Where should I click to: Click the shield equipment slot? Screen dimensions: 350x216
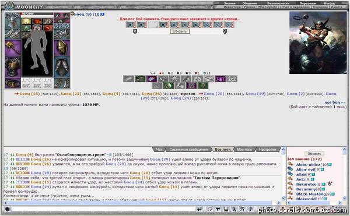[62, 48]
